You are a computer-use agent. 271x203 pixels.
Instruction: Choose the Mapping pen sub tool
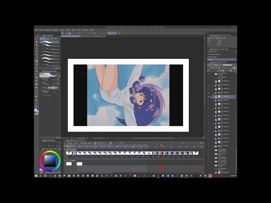click(x=50, y=49)
